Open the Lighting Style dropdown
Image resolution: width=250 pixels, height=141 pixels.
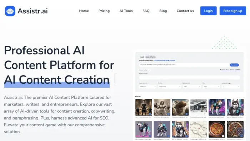click(192, 87)
